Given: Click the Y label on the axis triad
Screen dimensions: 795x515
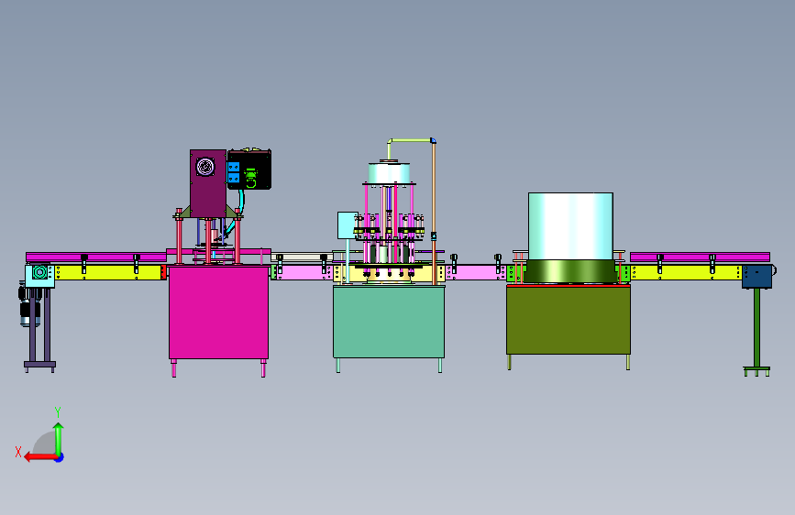Looking at the screenshot, I should click(58, 411).
